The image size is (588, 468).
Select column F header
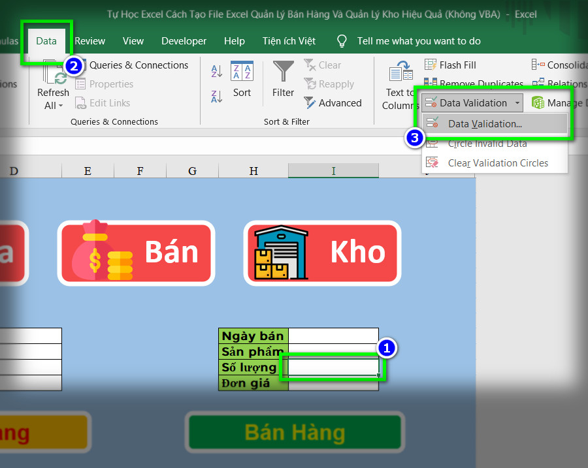140,171
